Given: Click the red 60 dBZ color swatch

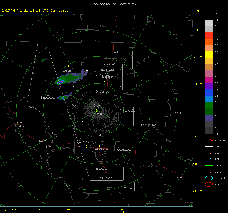Looking at the screenshot, I should point(209,36).
